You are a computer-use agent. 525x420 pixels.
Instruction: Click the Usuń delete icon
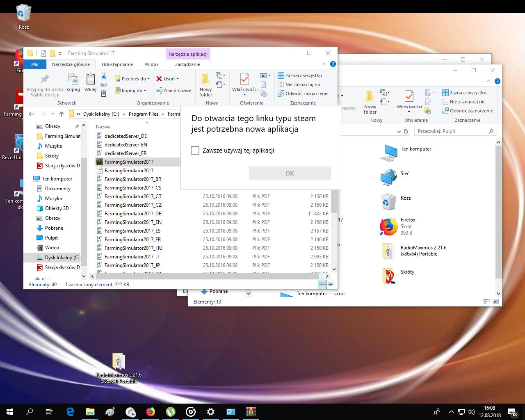[x=159, y=79]
